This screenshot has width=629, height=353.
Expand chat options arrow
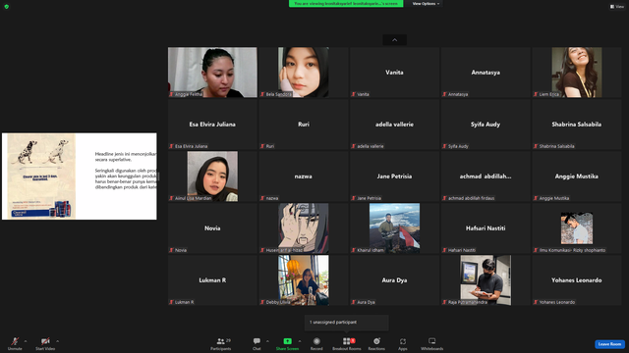(267, 341)
